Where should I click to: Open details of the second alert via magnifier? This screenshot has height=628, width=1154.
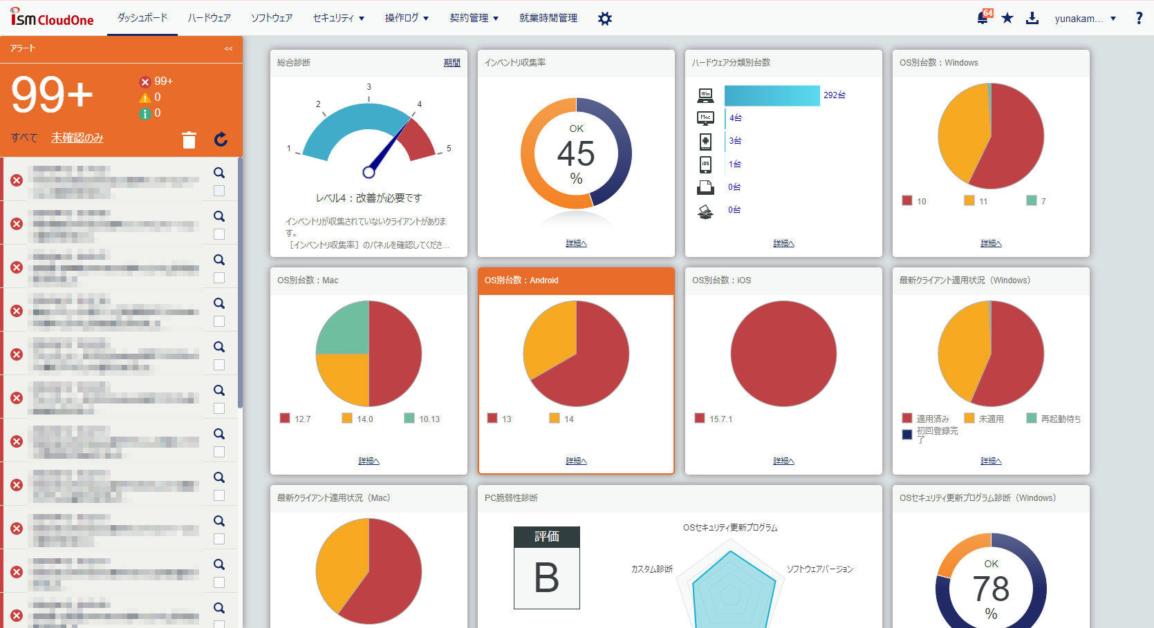219,216
